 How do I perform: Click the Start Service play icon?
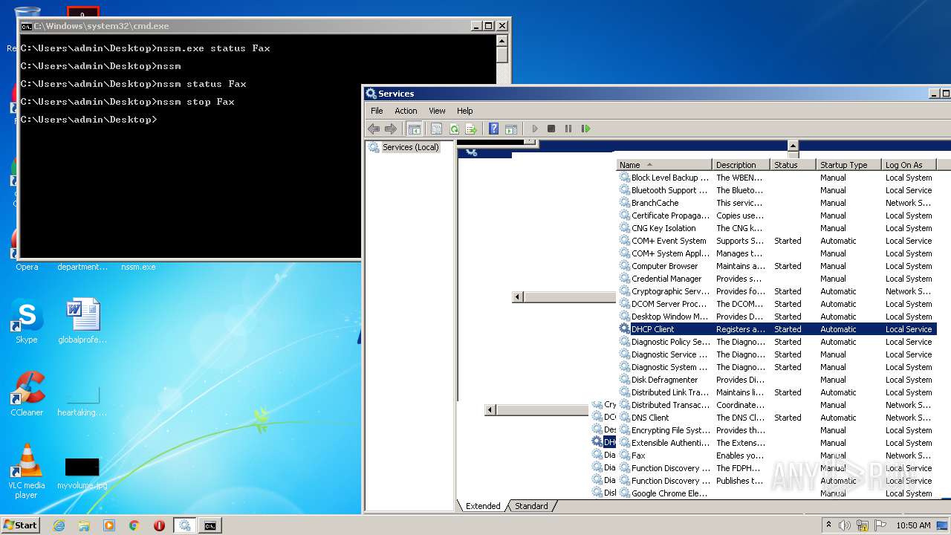(534, 129)
